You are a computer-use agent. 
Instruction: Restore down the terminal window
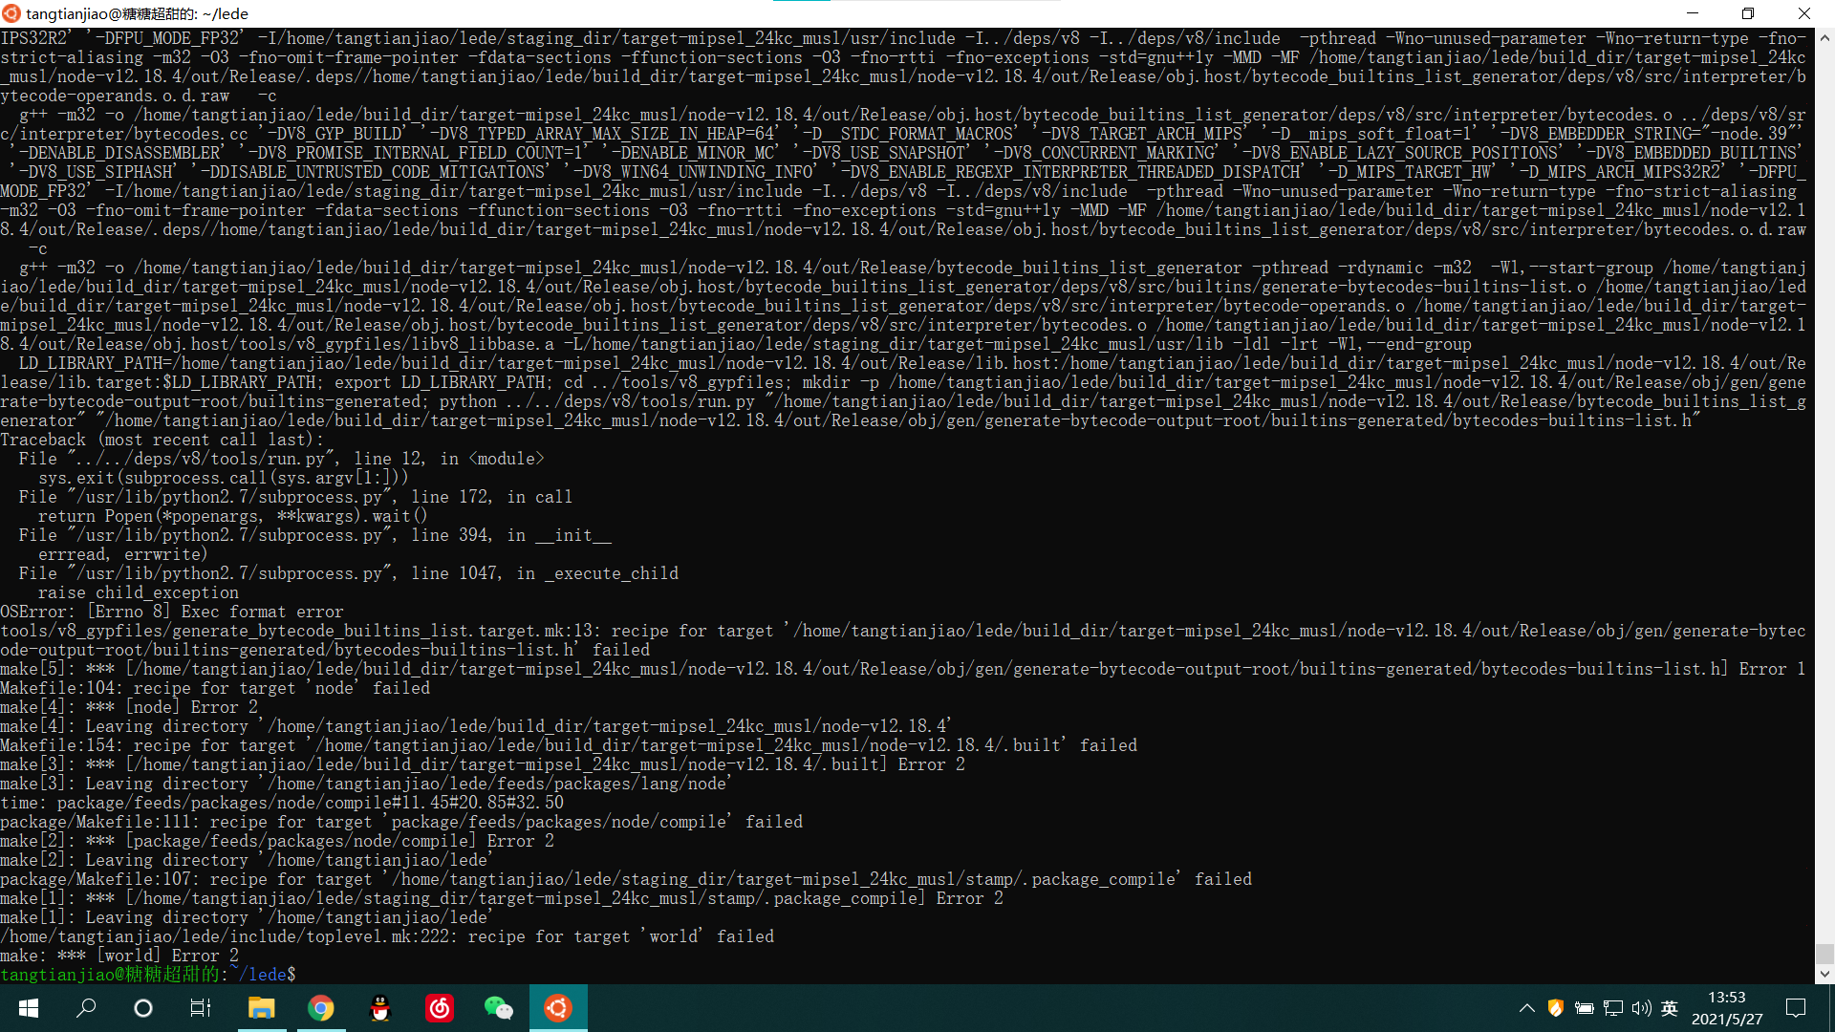(x=1748, y=13)
